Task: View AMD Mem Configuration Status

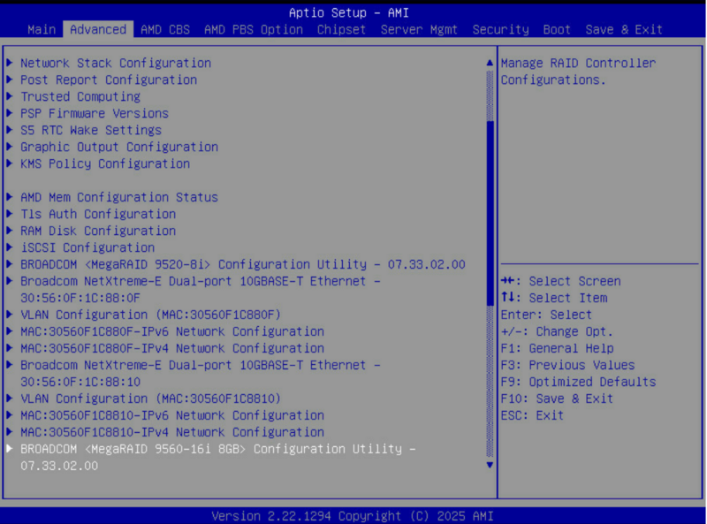Action: tap(119, 198)
